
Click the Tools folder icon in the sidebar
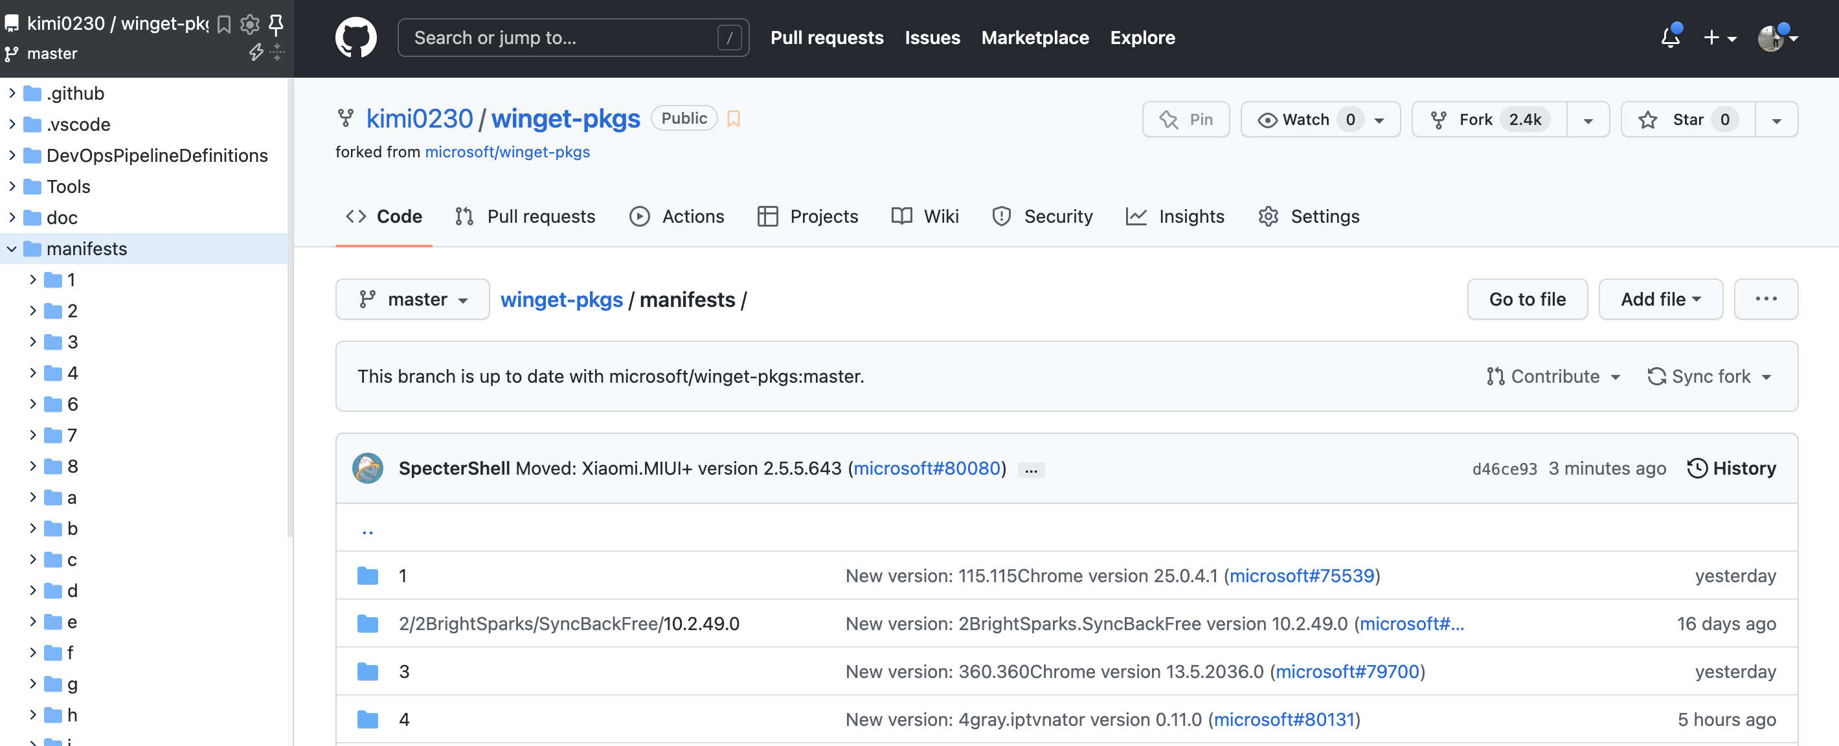(x=32, y=186)
